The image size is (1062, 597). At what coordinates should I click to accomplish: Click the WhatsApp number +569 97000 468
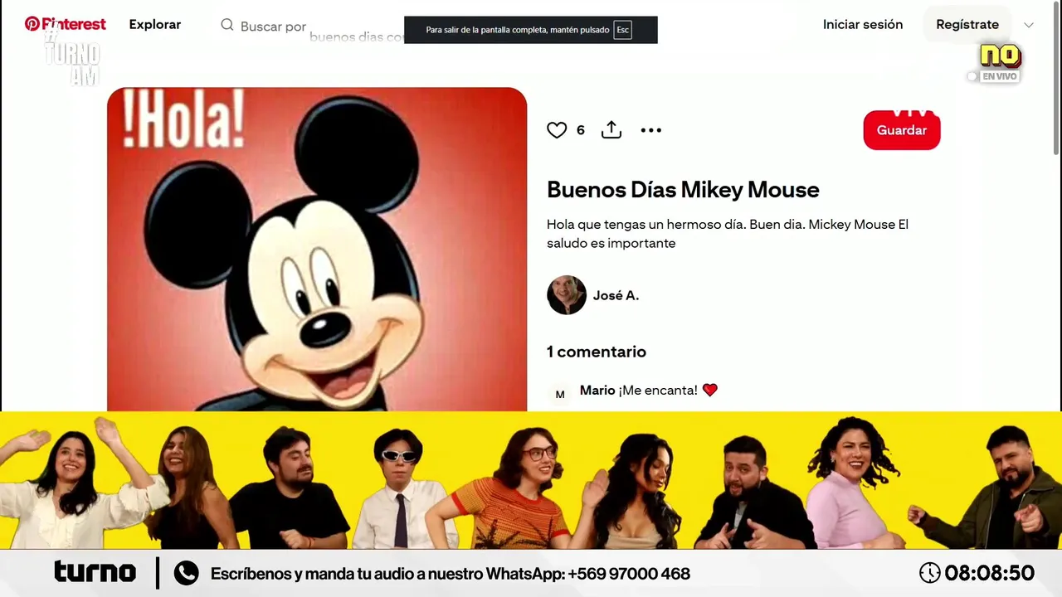pyautogui.click(x=629, y=574)
